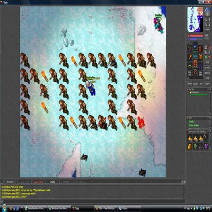Click the legs slot in inventory
The image size is (212, 212).
tap(195, 63)
